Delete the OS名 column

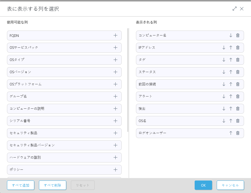pyautogui.click(x=238, y=121)
